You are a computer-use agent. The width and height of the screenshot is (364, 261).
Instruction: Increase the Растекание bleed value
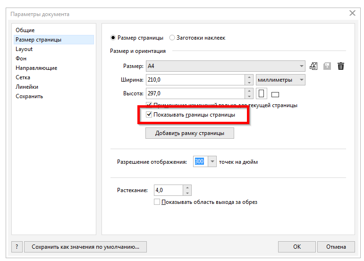click(x=188, y=187)
